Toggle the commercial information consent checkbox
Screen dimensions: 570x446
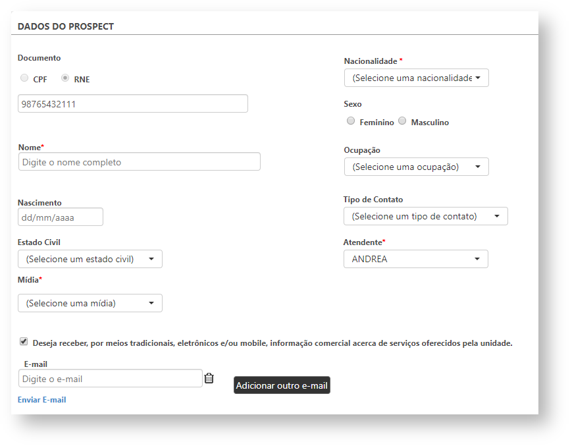pyautogui.click(x=24, y=342)
